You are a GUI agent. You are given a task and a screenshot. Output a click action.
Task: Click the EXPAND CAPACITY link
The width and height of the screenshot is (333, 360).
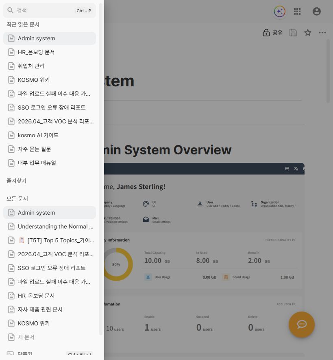[x=280, y=240]
